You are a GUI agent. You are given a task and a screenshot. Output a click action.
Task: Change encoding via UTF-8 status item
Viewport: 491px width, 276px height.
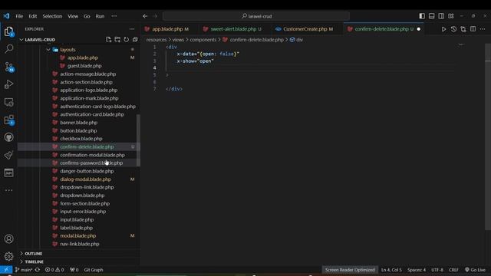pyautogui.click(x=437, y=270)
